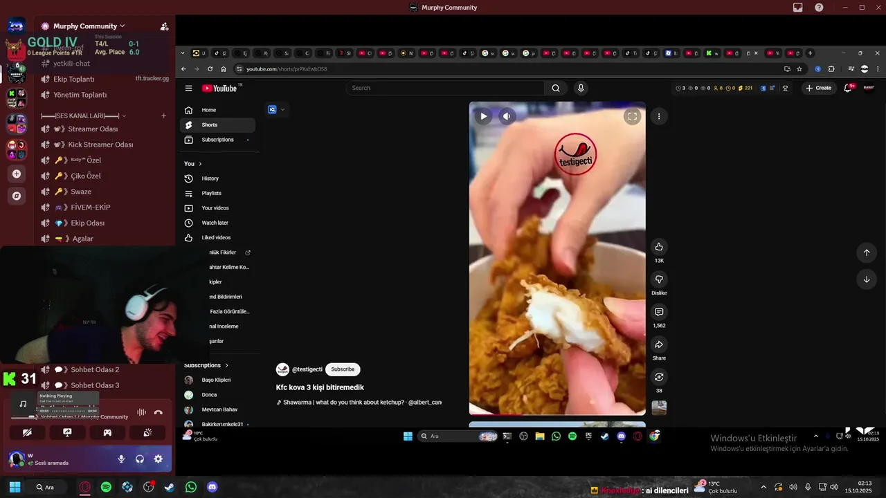Image resolution: width=886 pixels, height=498 pixels.
Task: Bookmark this page with the star icon
Action: [799, 69]
